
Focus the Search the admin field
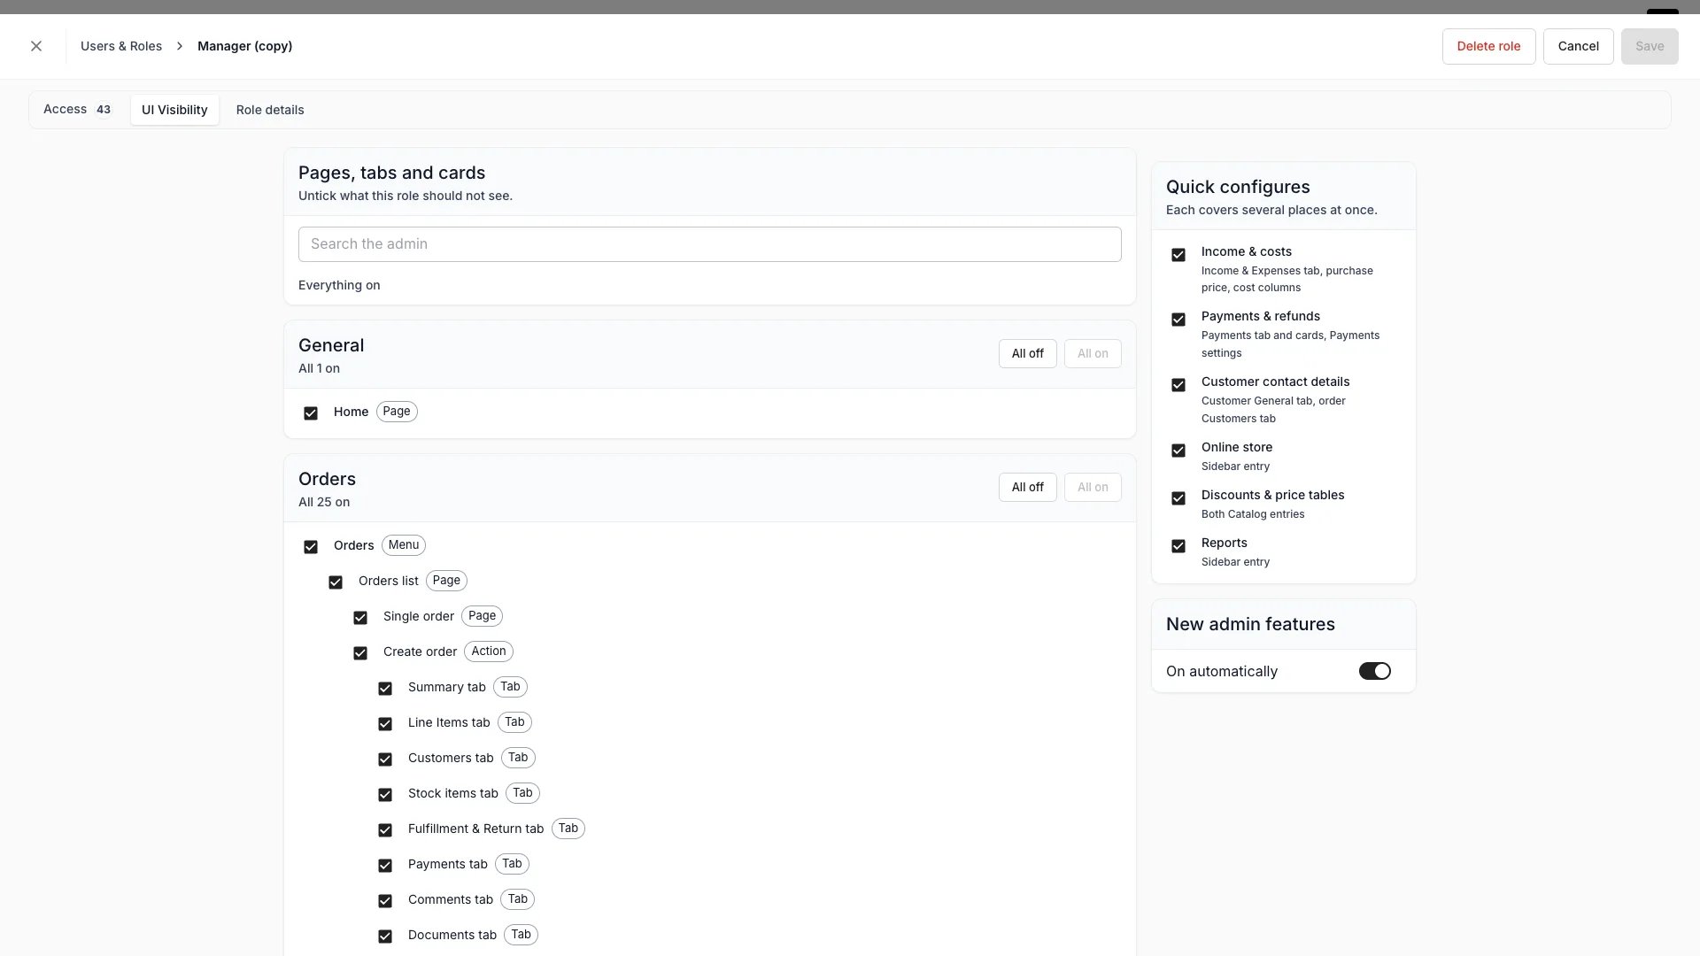coord(709,244)
